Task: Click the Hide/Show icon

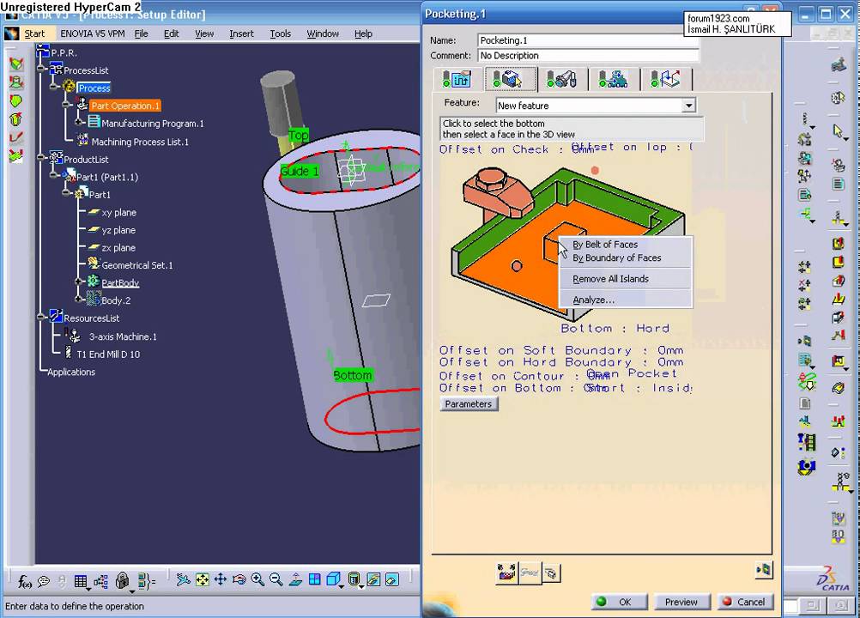Action: point(373,579)
